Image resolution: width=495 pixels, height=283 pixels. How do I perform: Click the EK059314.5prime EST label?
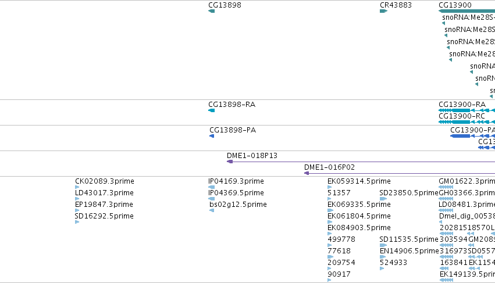pyautogui.click(x=359, y=181)
